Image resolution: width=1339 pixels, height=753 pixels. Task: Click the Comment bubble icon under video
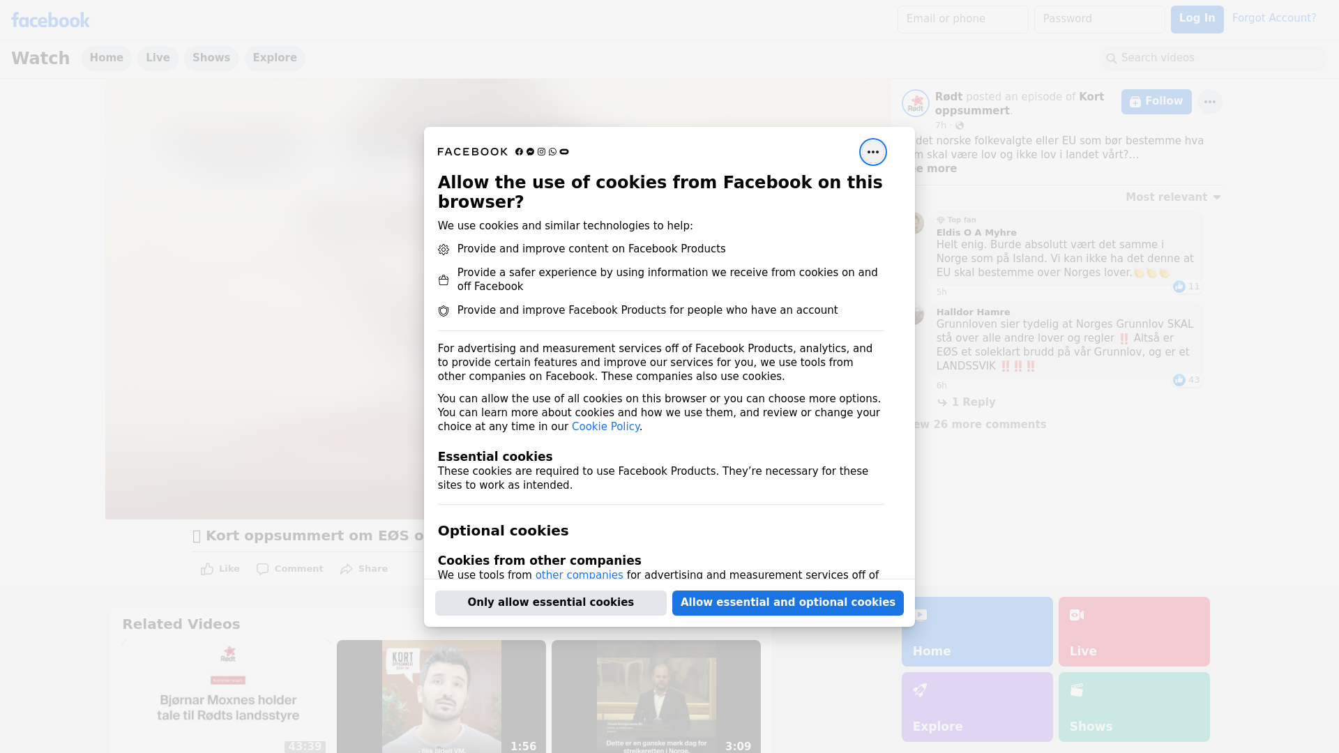pos(262,569)
